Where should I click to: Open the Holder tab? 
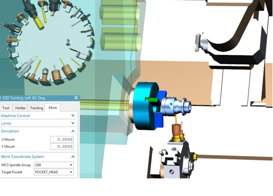(20, 108)
